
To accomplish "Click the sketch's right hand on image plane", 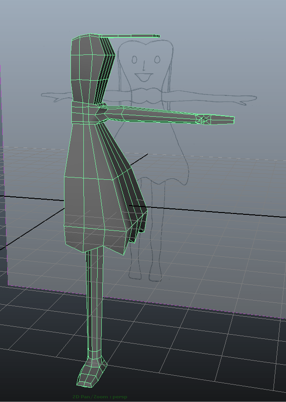I will click(x=246, y=99).
